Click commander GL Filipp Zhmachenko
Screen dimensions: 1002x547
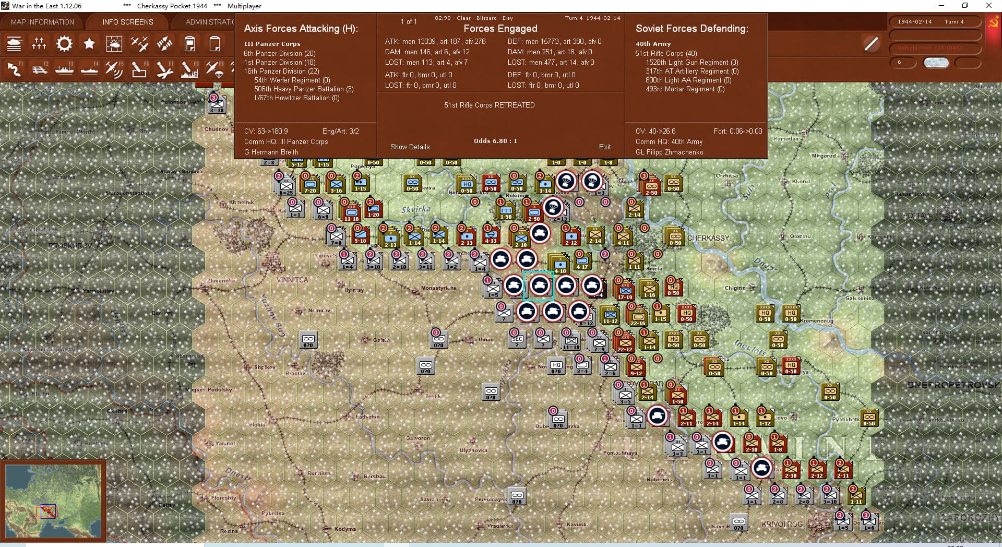tap(670, 152)
